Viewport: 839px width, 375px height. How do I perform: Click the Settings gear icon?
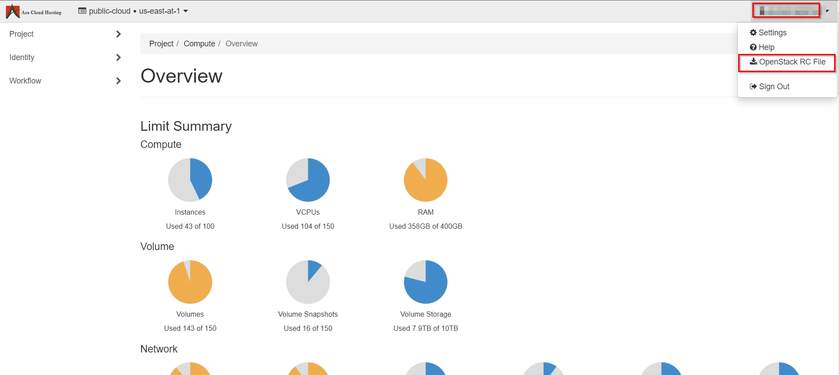coord(753,33)
